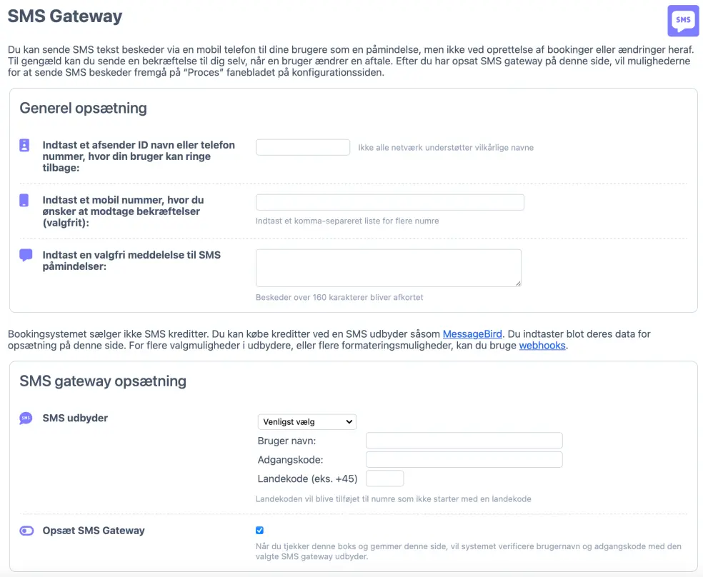Click the Generel opsætning section heading
The width and height of the screenshot is (703, 577).
83,109
